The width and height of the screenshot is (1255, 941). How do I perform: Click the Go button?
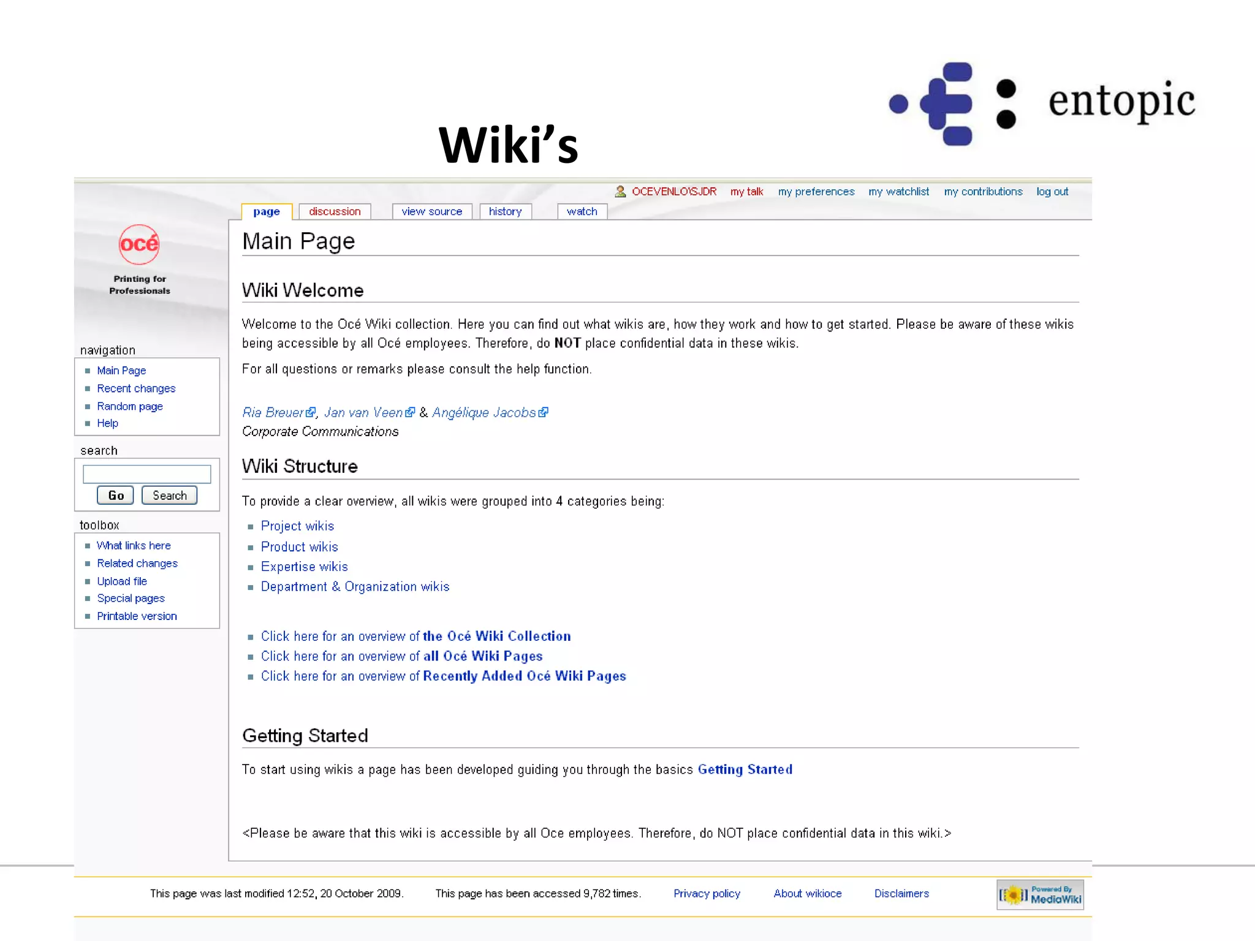115,495
